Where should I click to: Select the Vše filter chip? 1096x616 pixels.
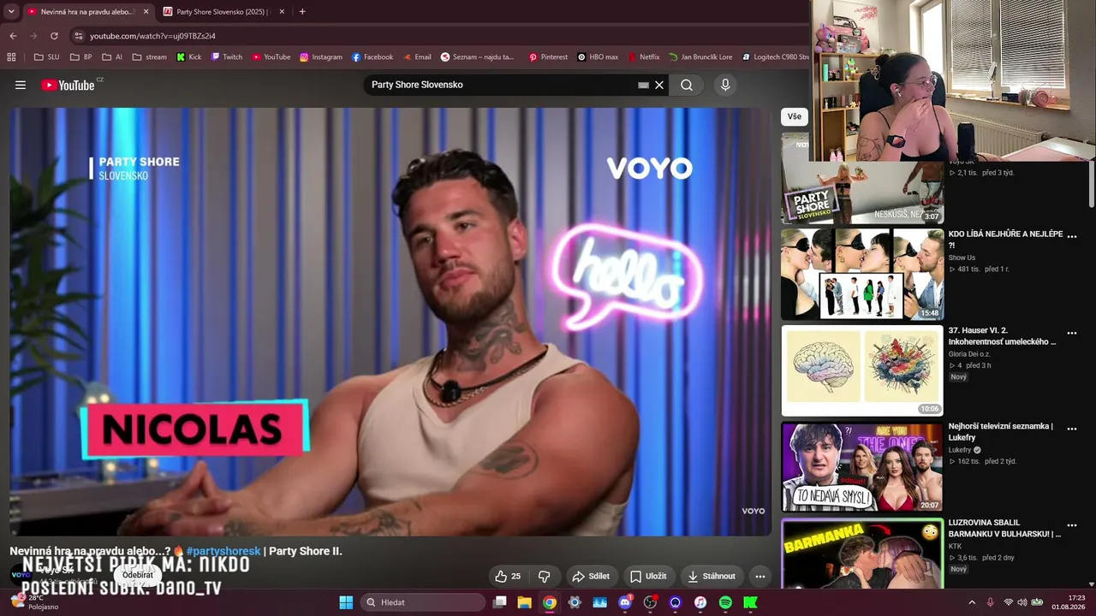(795, 116)
